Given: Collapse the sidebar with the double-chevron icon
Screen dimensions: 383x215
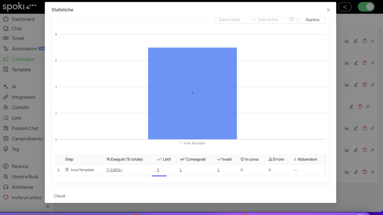Looking at the screenshot, I should click(48, 206).
